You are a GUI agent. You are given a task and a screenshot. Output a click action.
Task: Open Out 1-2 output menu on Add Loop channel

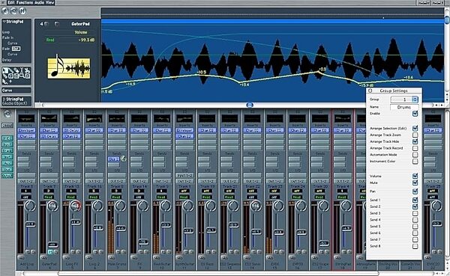click(x=26, y=181)
